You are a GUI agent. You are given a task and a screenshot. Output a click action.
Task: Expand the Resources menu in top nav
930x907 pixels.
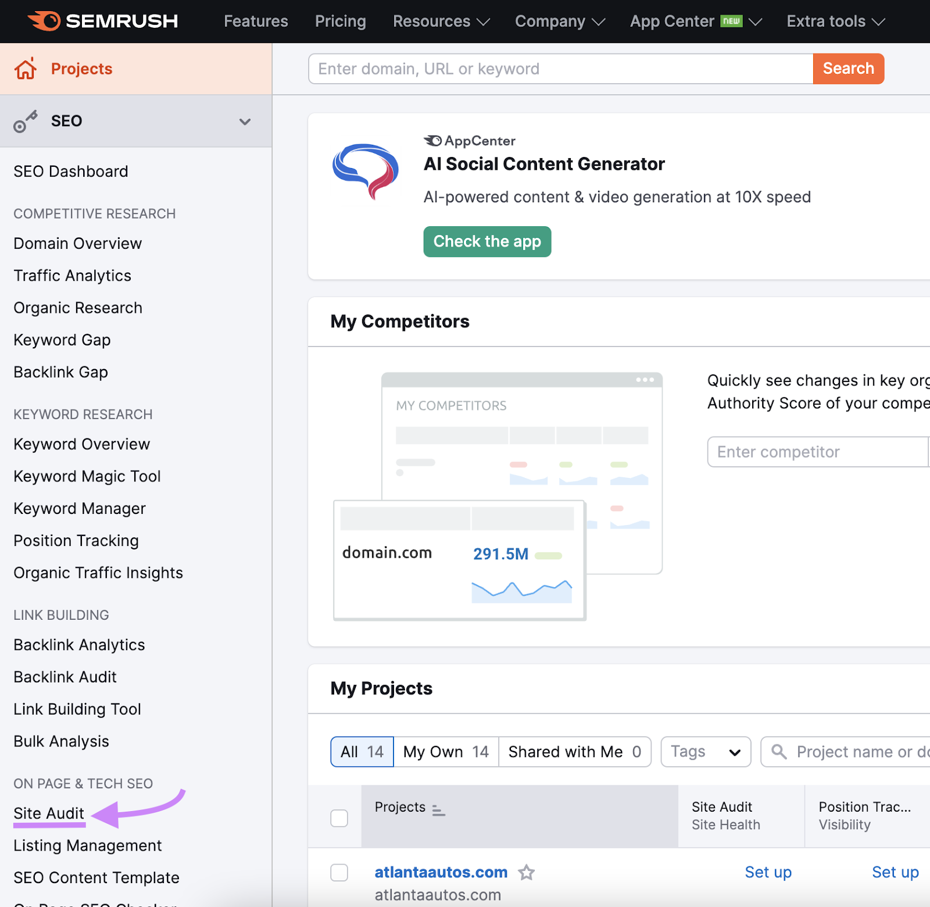[441, 22]
